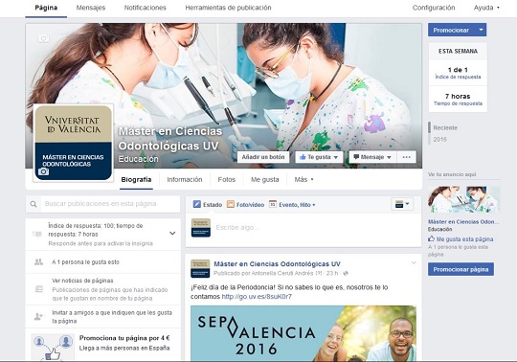Click the news feed icon for pages

pyautogui.click(x=39, y=289)
